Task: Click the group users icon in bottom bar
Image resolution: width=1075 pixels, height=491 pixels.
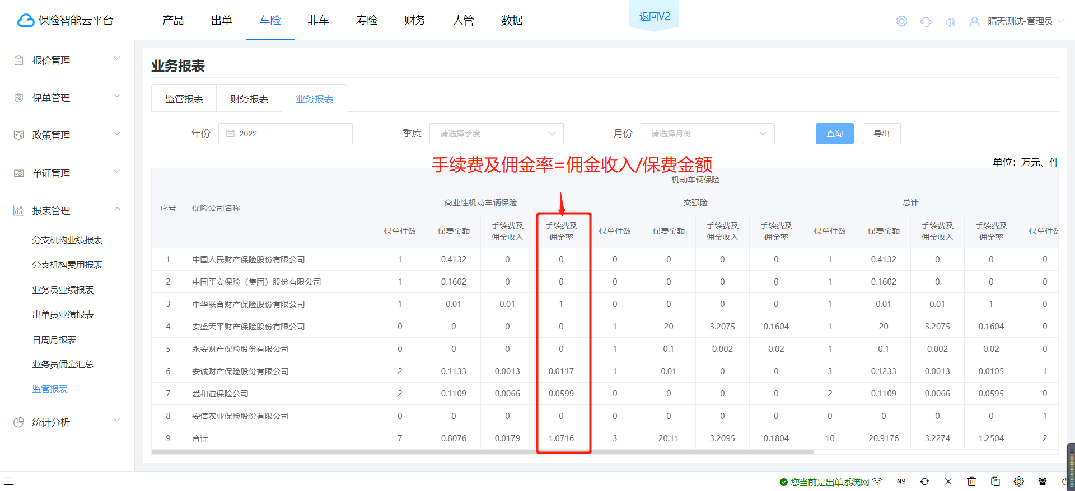Action: pos(1042,481)
